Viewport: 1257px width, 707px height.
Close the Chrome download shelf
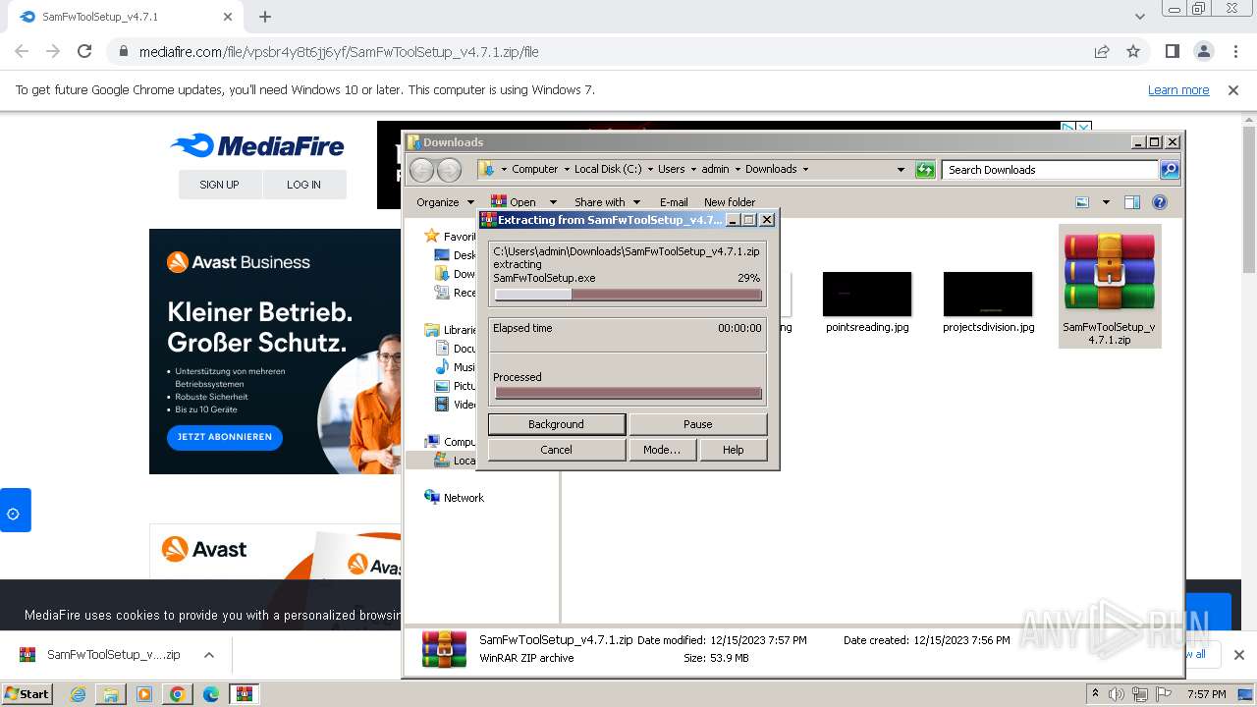pyautogui.click(x=1238, y=655)
